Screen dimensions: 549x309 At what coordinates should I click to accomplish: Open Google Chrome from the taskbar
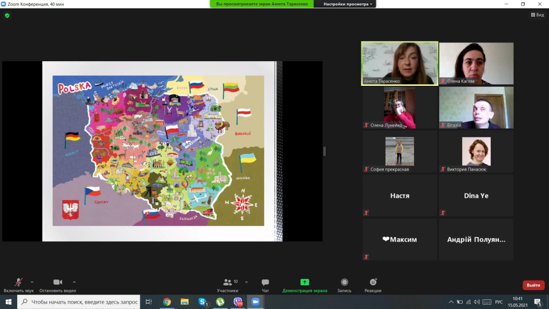[x=167, y=301]
